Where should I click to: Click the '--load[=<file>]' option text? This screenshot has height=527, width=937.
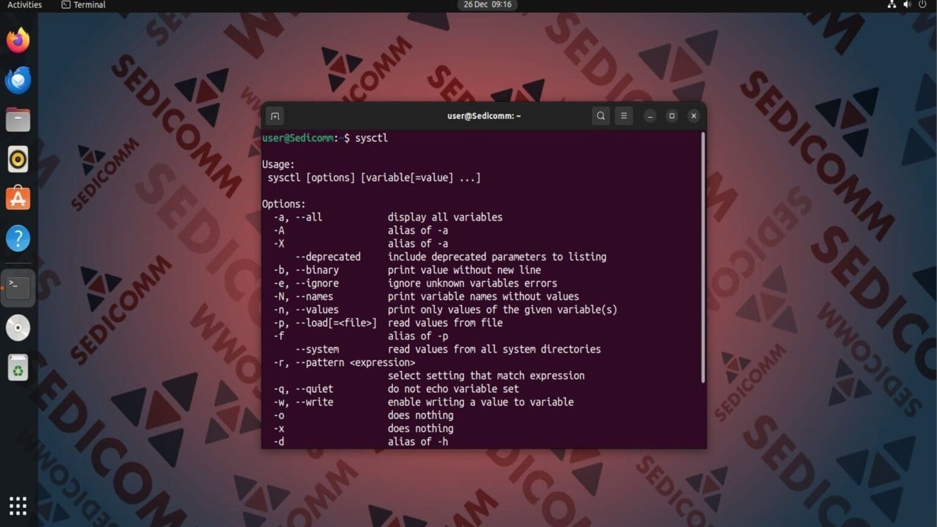click(x=336, y=323)
